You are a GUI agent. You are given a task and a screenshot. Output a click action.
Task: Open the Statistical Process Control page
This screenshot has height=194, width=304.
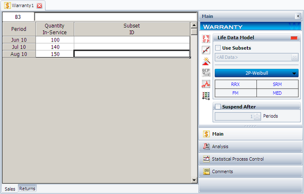pyautogui.click(x=250, y=159)
